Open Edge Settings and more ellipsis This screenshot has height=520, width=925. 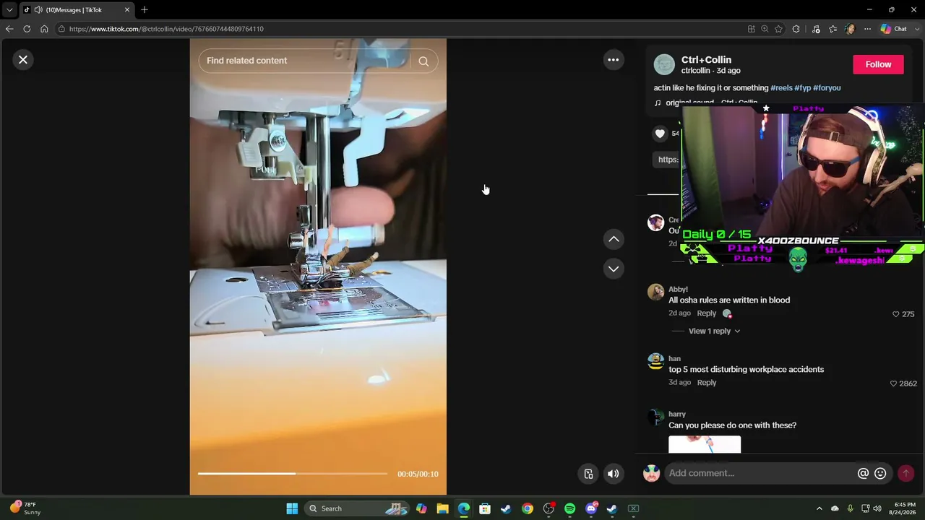tap(867, 29)
